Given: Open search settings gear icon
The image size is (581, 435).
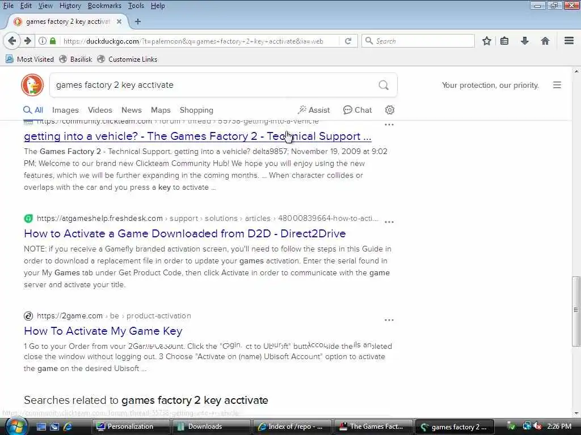Looking at the screenshot, I should pyautogui.click(x=389, y=110).
